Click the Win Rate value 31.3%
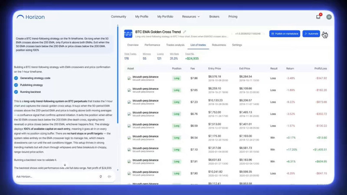 pos(174,58)
